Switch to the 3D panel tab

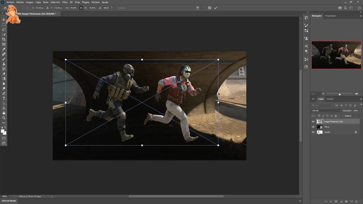click(313, 99)
